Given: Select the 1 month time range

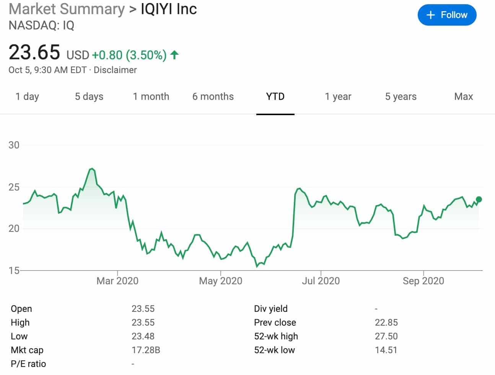Looking at the screenshot, I should 151,96.
